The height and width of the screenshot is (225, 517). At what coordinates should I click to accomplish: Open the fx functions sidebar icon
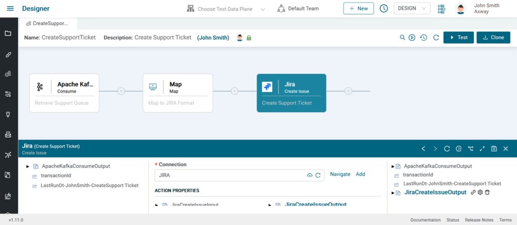8,196
